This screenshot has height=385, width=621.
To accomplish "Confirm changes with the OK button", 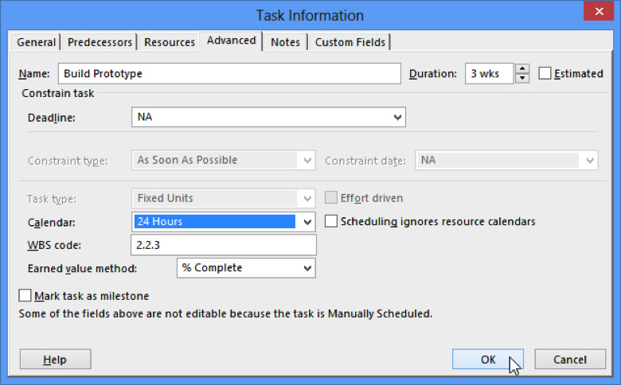I will click(x=487, y=360).
